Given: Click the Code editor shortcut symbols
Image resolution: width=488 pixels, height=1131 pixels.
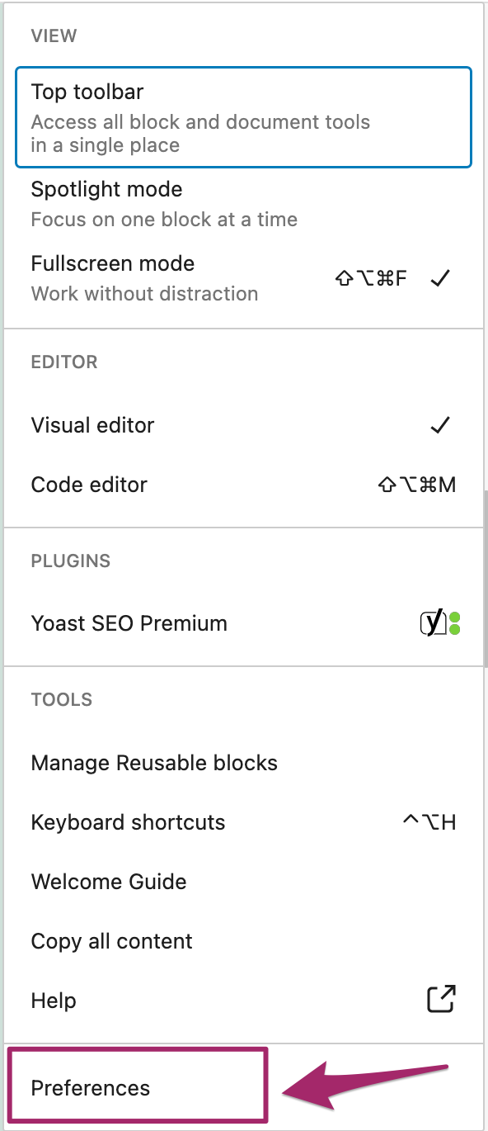Looking at the screenshot, I should 417,485.
